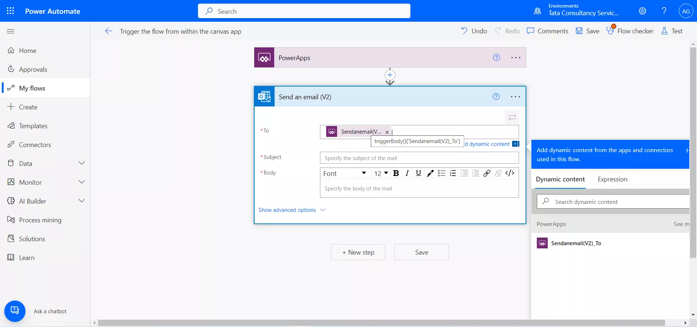
Task: Click the horizontal scrollbar at the bottom
Action: [x=381, y=323]
